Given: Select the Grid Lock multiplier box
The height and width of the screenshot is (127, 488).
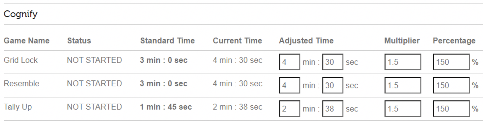Looking at the screenshot, I should 403,62.
